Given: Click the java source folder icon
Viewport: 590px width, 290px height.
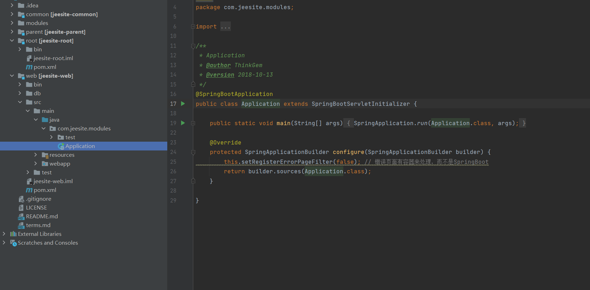Looking at the screenshot, I should click(45, 120).
